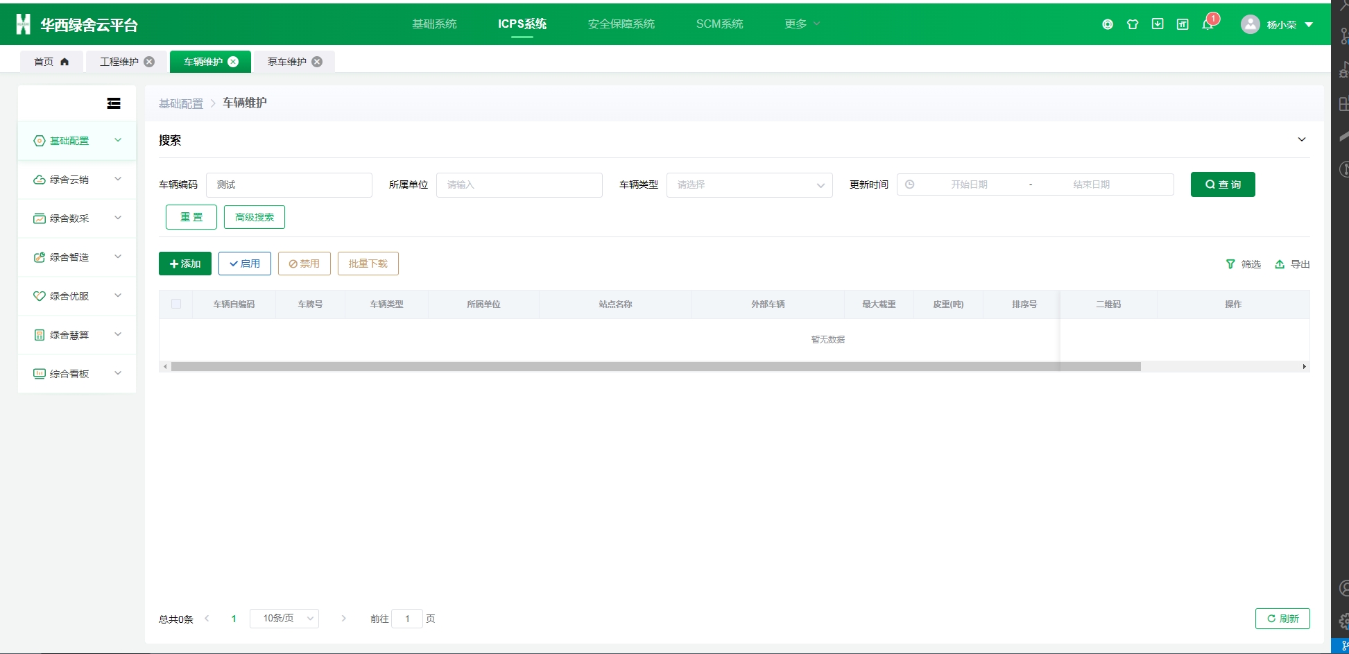Collapse the sidebar with hamburger icon
Viewport: 1349px width, 654px height.
point(114,103)
